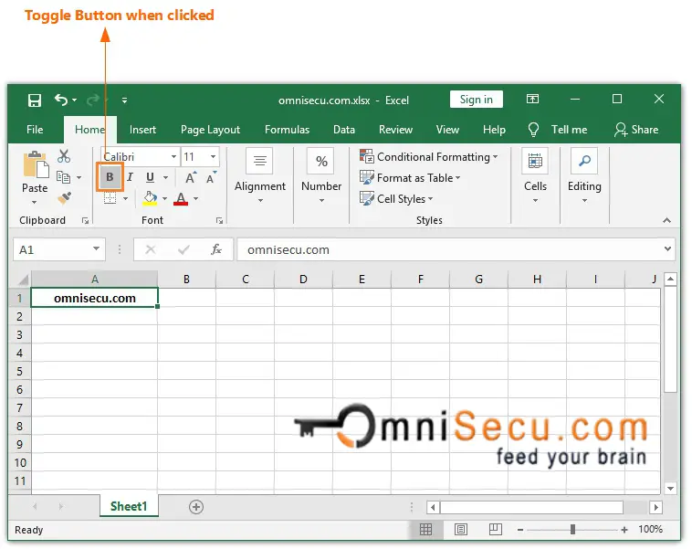Customize Quick Access Toolbar dropdown
Image resolution: width=692 pixels, height=549 pixels.
tap(124, 100)
